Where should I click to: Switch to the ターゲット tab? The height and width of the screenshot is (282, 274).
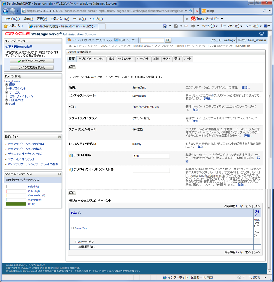pos(143,59)
